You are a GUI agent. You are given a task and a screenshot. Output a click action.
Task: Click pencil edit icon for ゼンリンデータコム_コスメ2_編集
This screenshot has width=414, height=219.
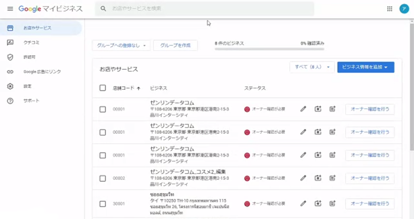[x=304, y=178]
